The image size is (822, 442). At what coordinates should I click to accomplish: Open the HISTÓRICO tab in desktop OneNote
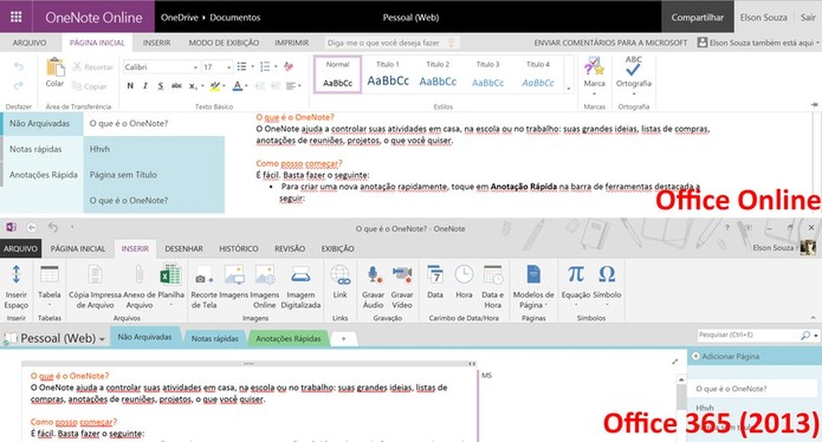tap(239, 249)
